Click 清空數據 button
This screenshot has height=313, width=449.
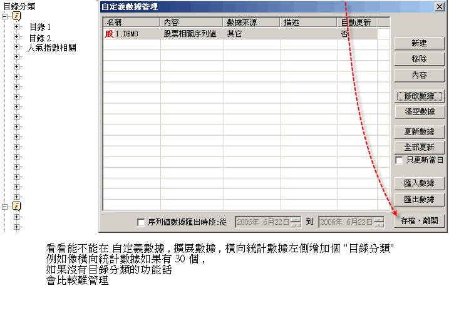pos(419,111)
